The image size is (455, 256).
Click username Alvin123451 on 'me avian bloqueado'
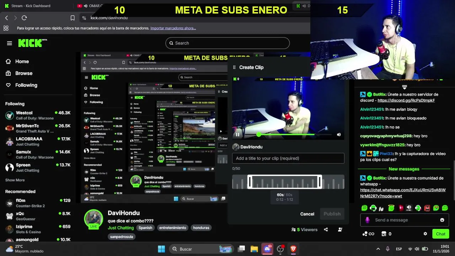click(x=372, y=118)
